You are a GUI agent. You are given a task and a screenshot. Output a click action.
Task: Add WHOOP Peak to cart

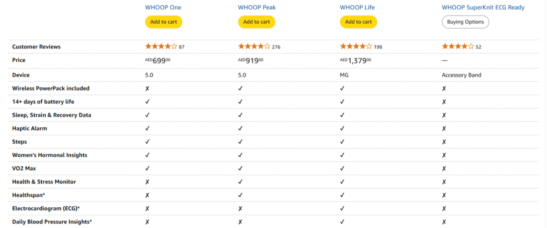pyautogui.click(x=257, y=22)
